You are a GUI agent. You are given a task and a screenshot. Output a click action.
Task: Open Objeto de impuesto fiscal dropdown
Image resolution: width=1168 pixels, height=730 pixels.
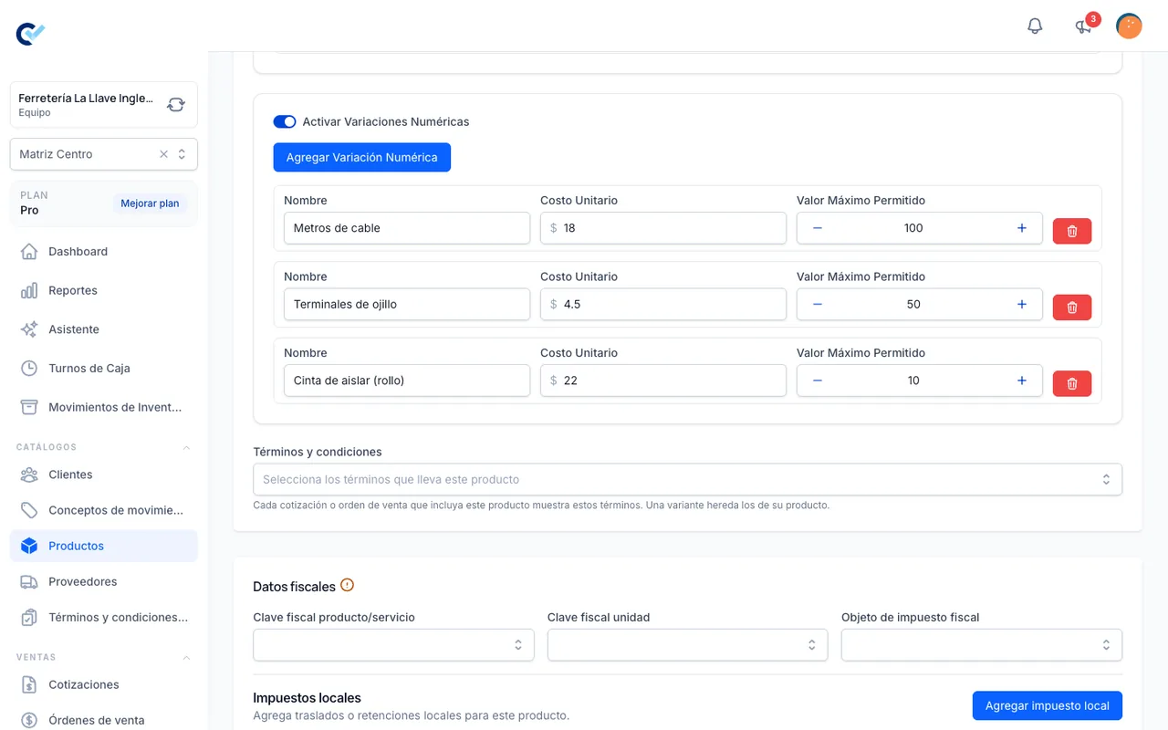click(x=982, y=644)
